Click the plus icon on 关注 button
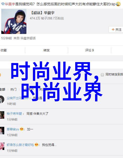This screenshot has width=123, height=158. [113, 29]
